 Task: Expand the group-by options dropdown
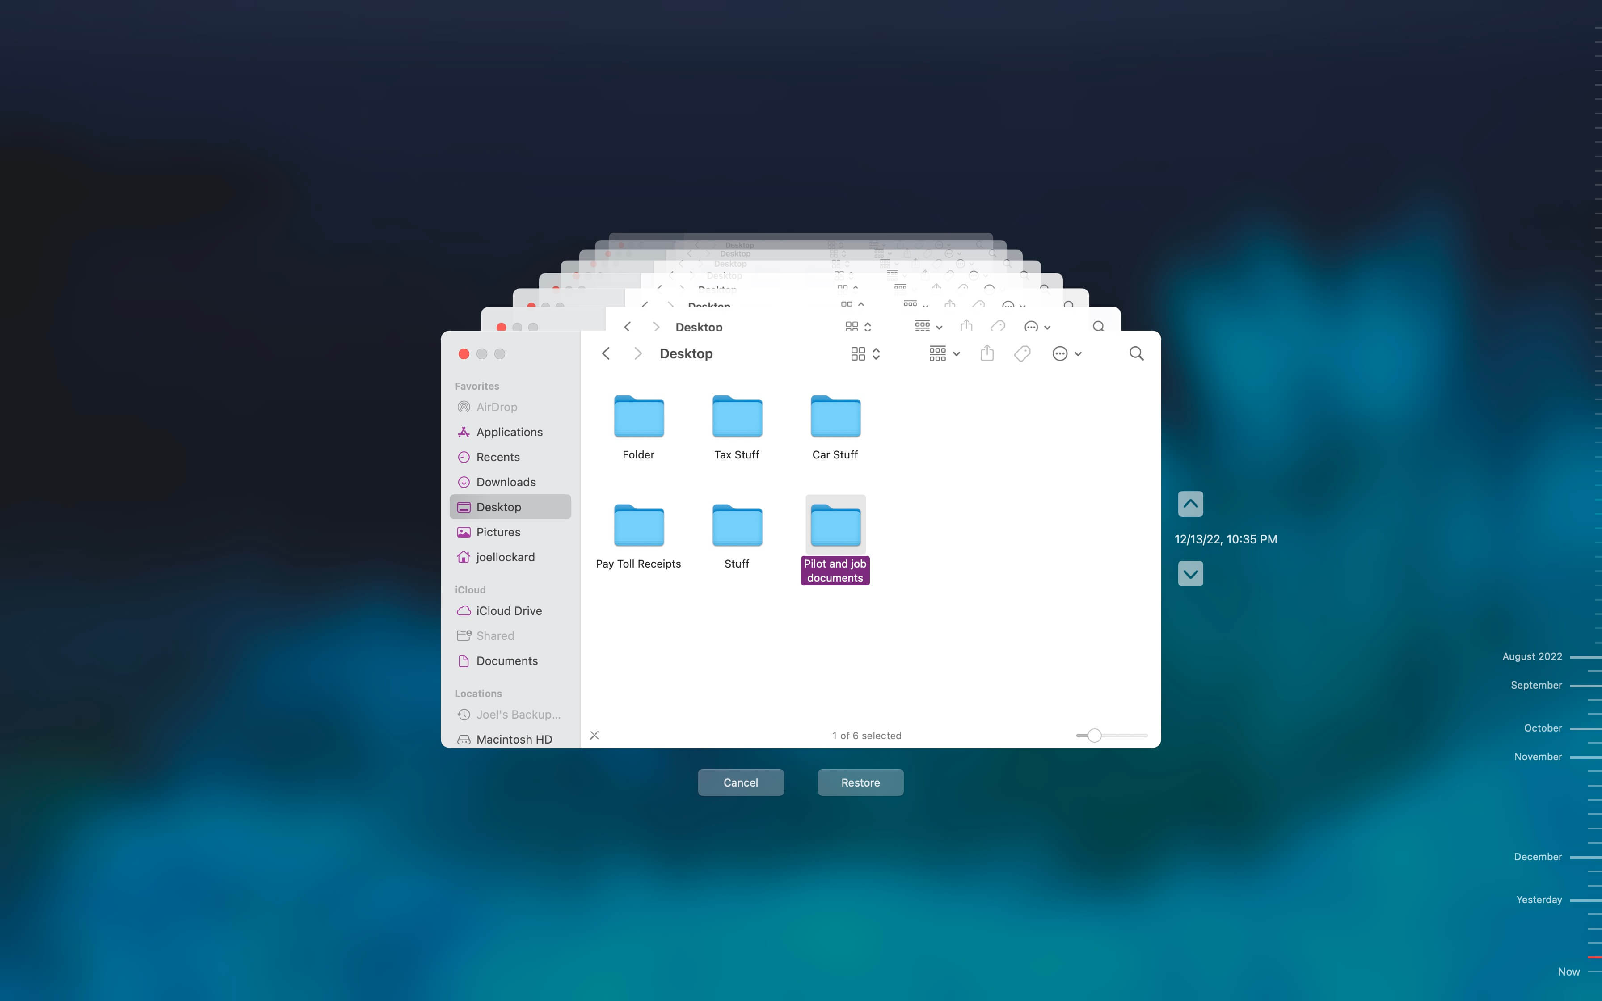(944, 353)
